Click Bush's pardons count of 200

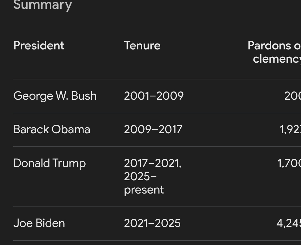click(x=292, y=96)
